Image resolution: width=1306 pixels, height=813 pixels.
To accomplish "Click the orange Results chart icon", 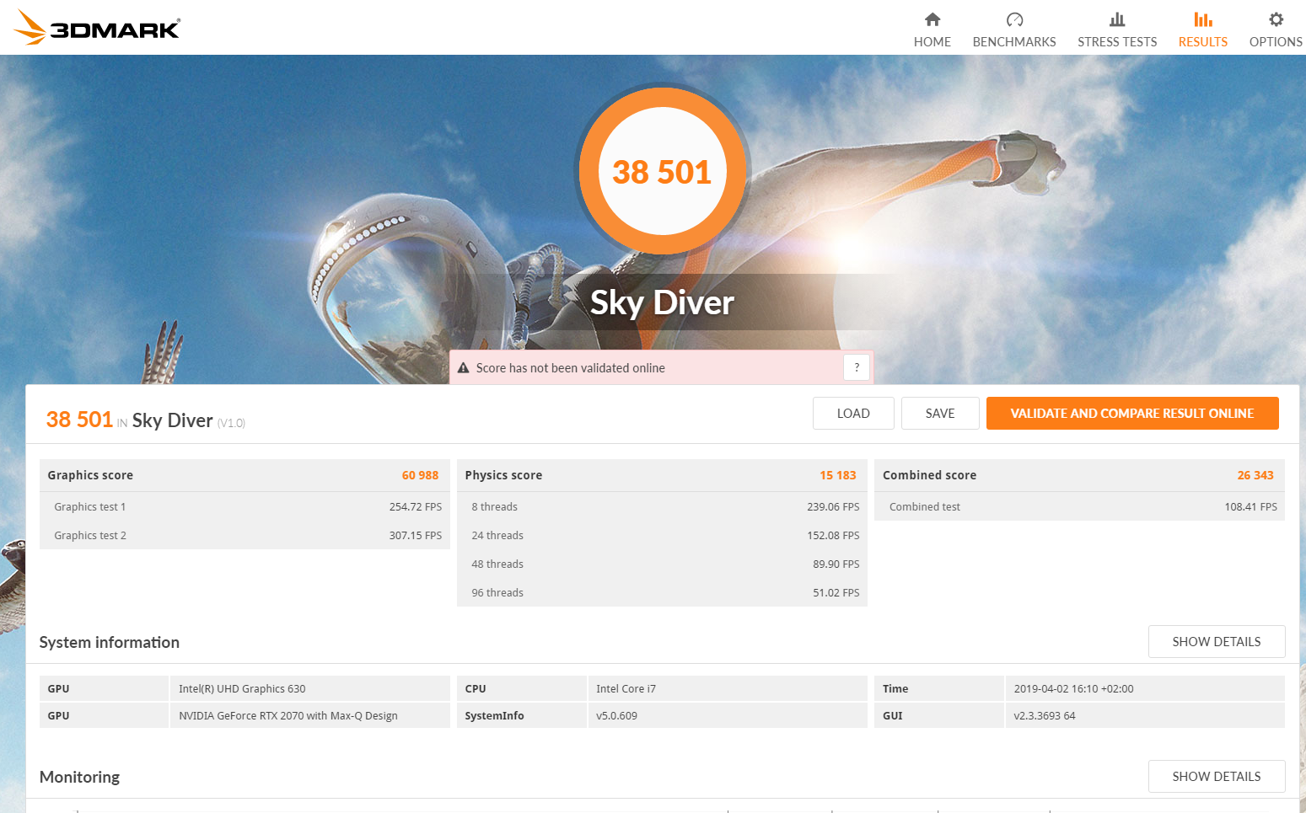I will pyautogui.click(x=1203, y=19).
